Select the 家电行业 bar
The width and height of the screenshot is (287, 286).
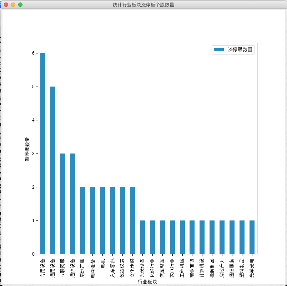click(x=172, y=237)
